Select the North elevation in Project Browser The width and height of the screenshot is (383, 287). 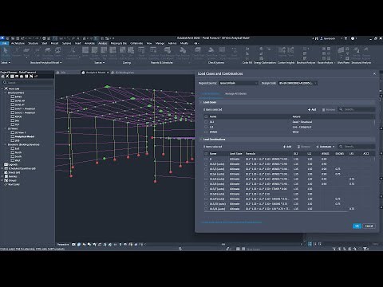[x=18, y=152]
